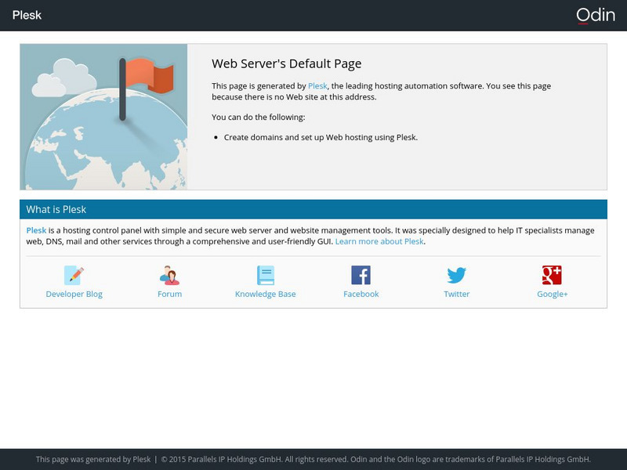Open the Knowledge Base text link

point(266,295)
